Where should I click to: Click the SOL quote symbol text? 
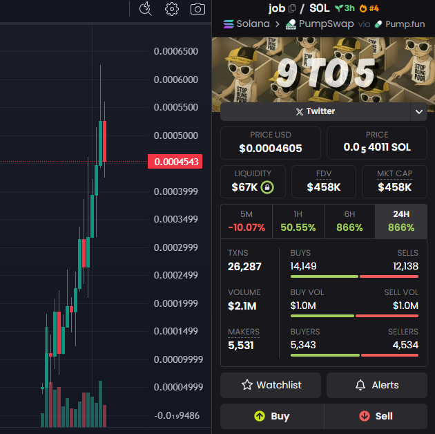(319, 8)
